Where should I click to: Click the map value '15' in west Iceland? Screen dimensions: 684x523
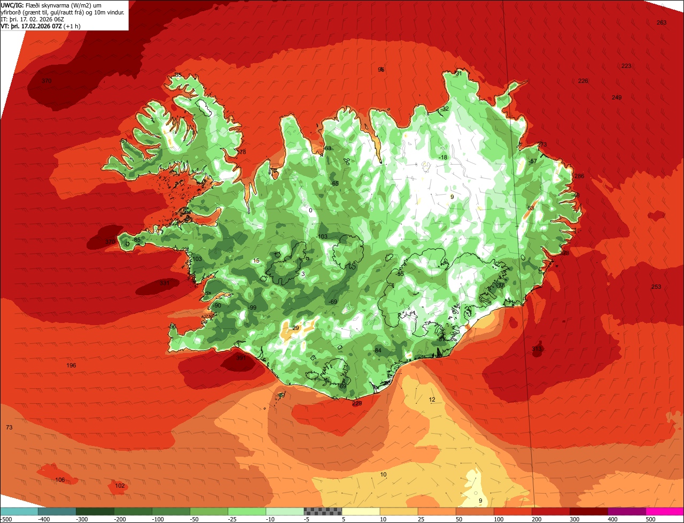(256, 260)
